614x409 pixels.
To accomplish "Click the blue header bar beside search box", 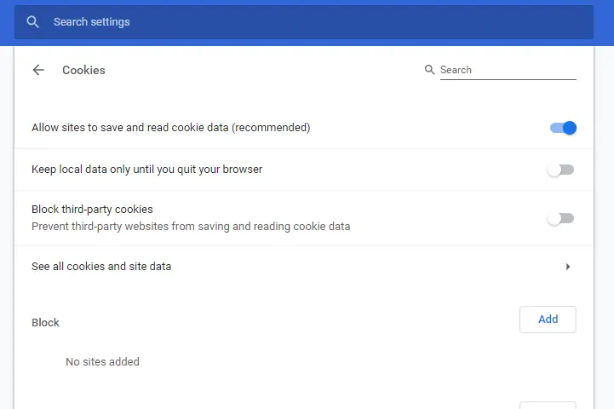I will click(604, 22).
